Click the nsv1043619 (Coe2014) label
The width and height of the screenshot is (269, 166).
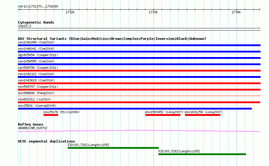tap(36, 80)
